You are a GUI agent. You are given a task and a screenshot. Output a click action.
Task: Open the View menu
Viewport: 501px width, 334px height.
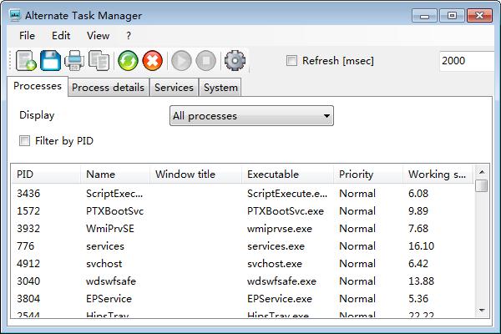(98, 35)
